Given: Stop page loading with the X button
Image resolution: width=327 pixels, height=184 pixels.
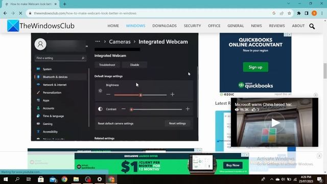Looking at the screenshot, I should click(20, 13).
